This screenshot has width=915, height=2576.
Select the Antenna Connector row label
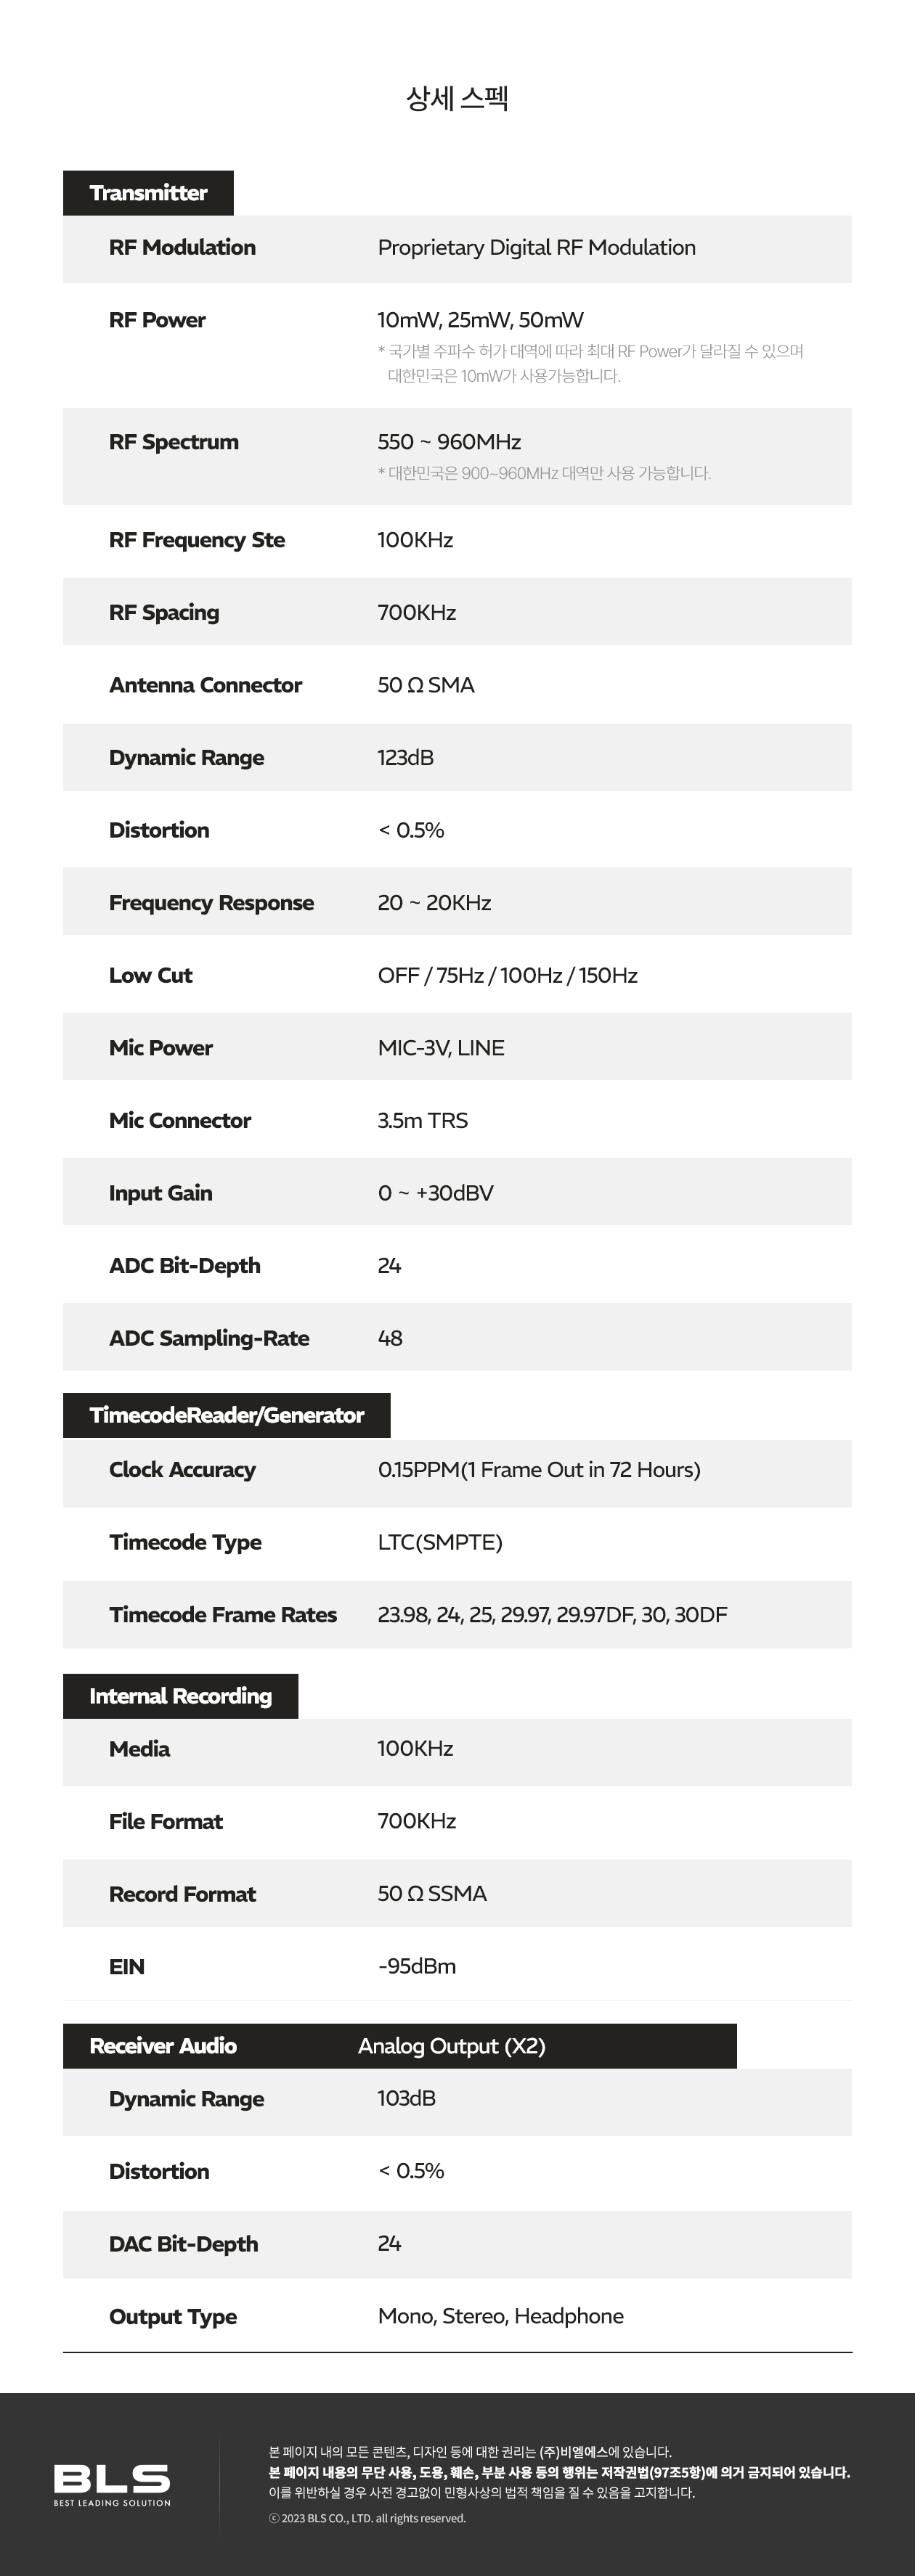coord(205,685)
